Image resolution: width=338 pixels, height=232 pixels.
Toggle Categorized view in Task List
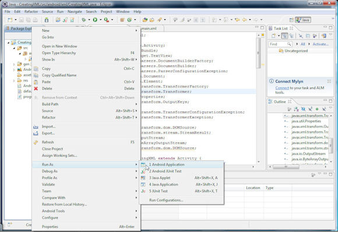coord(284,36)
